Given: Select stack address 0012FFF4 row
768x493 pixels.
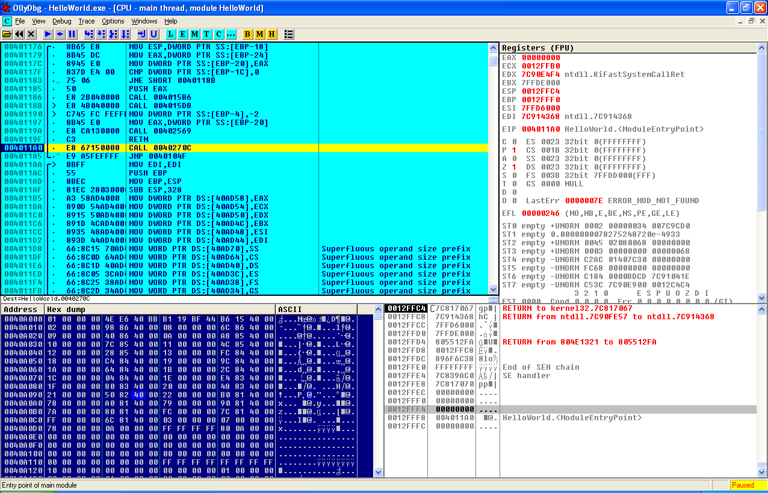Looking at the screenshot, I should pos(570,409).
